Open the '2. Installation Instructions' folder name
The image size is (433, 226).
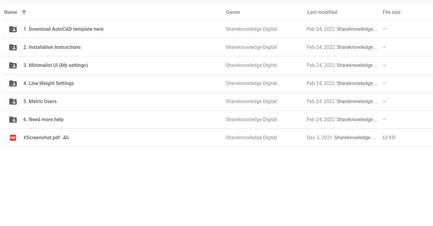point(52,47)
